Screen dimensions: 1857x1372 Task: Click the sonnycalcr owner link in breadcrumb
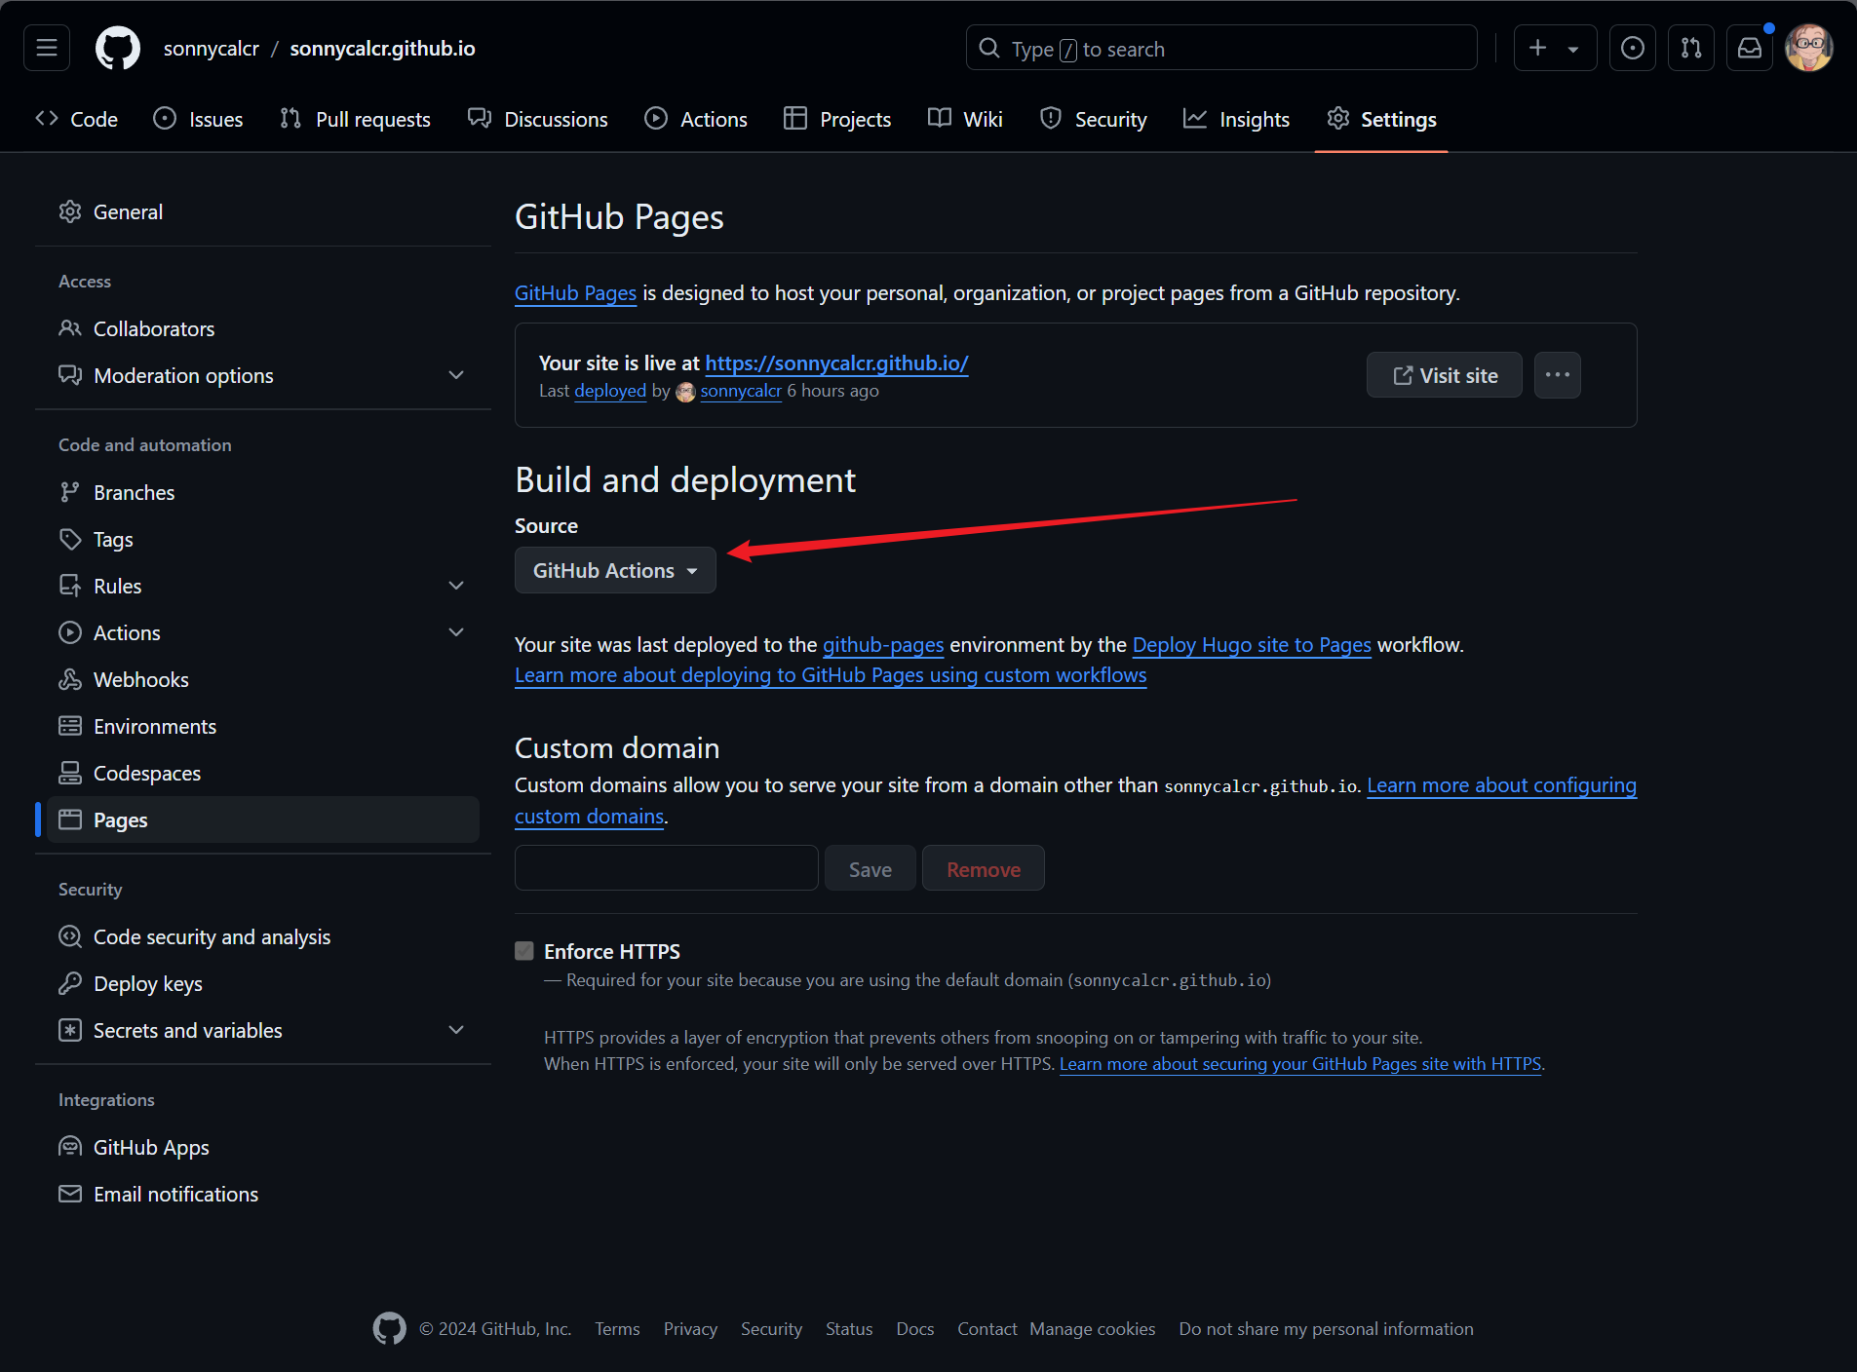point(212,48)
